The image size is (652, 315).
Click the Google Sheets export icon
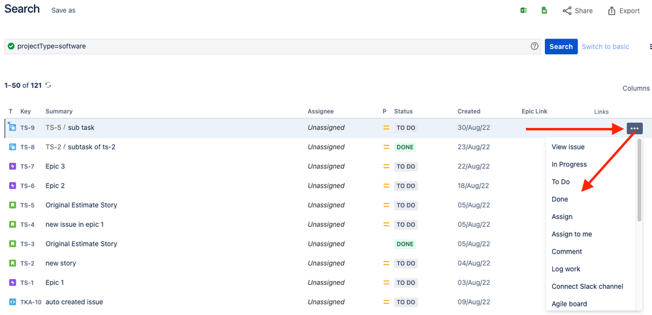(x=544, y=10)
